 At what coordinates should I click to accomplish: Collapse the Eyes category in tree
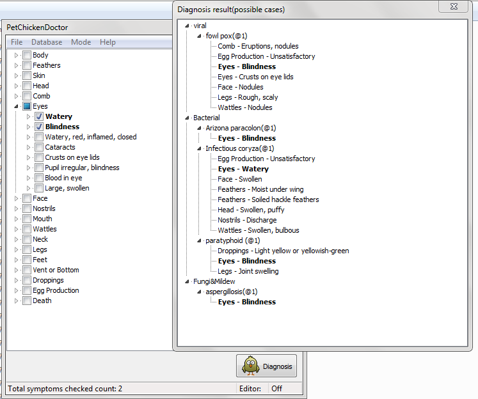point(17,106)
